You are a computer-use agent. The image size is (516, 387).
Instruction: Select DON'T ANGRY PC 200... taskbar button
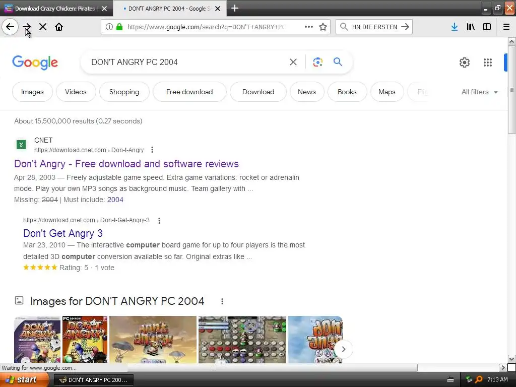pos(93,380)
